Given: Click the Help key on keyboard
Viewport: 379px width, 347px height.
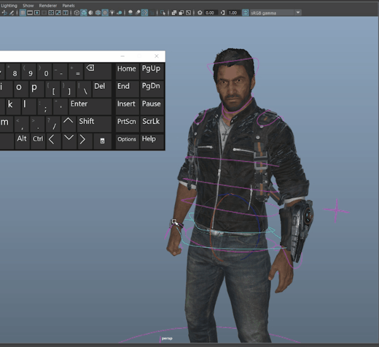Looking at the screenshot, I should pyautogui.click(x=152, y=142).
